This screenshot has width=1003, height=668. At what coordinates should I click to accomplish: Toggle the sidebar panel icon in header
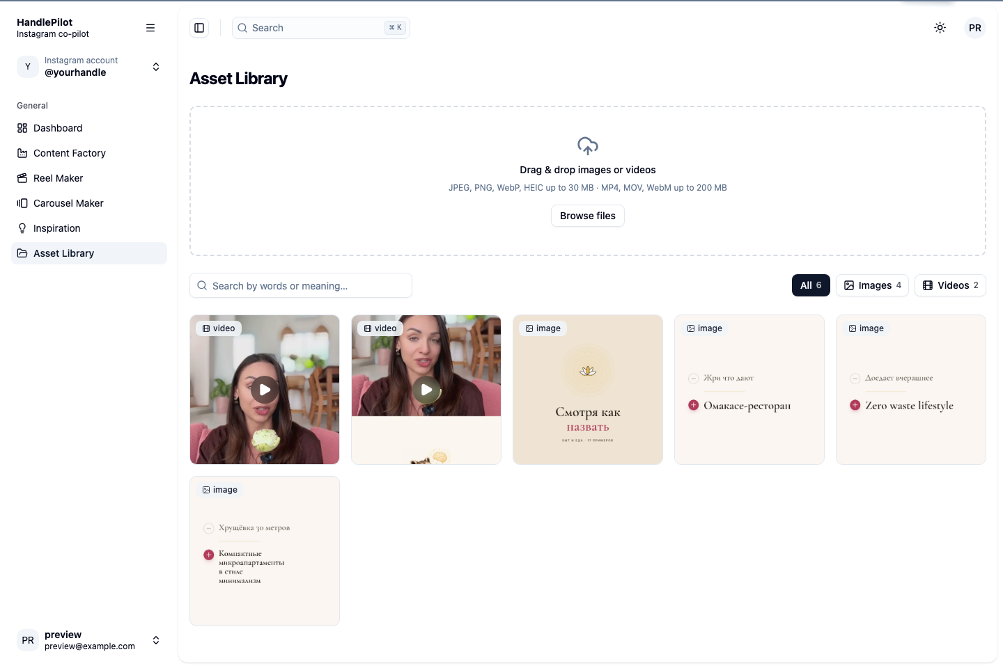[x=199, y=28]
